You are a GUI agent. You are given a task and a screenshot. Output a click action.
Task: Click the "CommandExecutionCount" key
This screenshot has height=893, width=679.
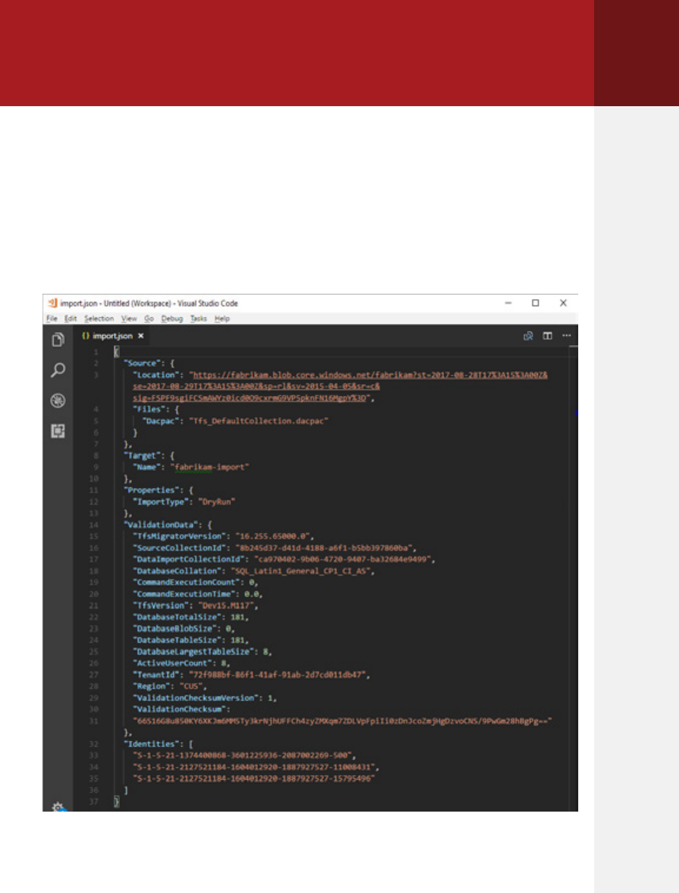186,582
